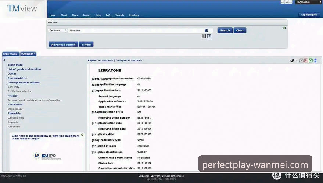
Task: Open Advanced search
Action: (63, 45)
